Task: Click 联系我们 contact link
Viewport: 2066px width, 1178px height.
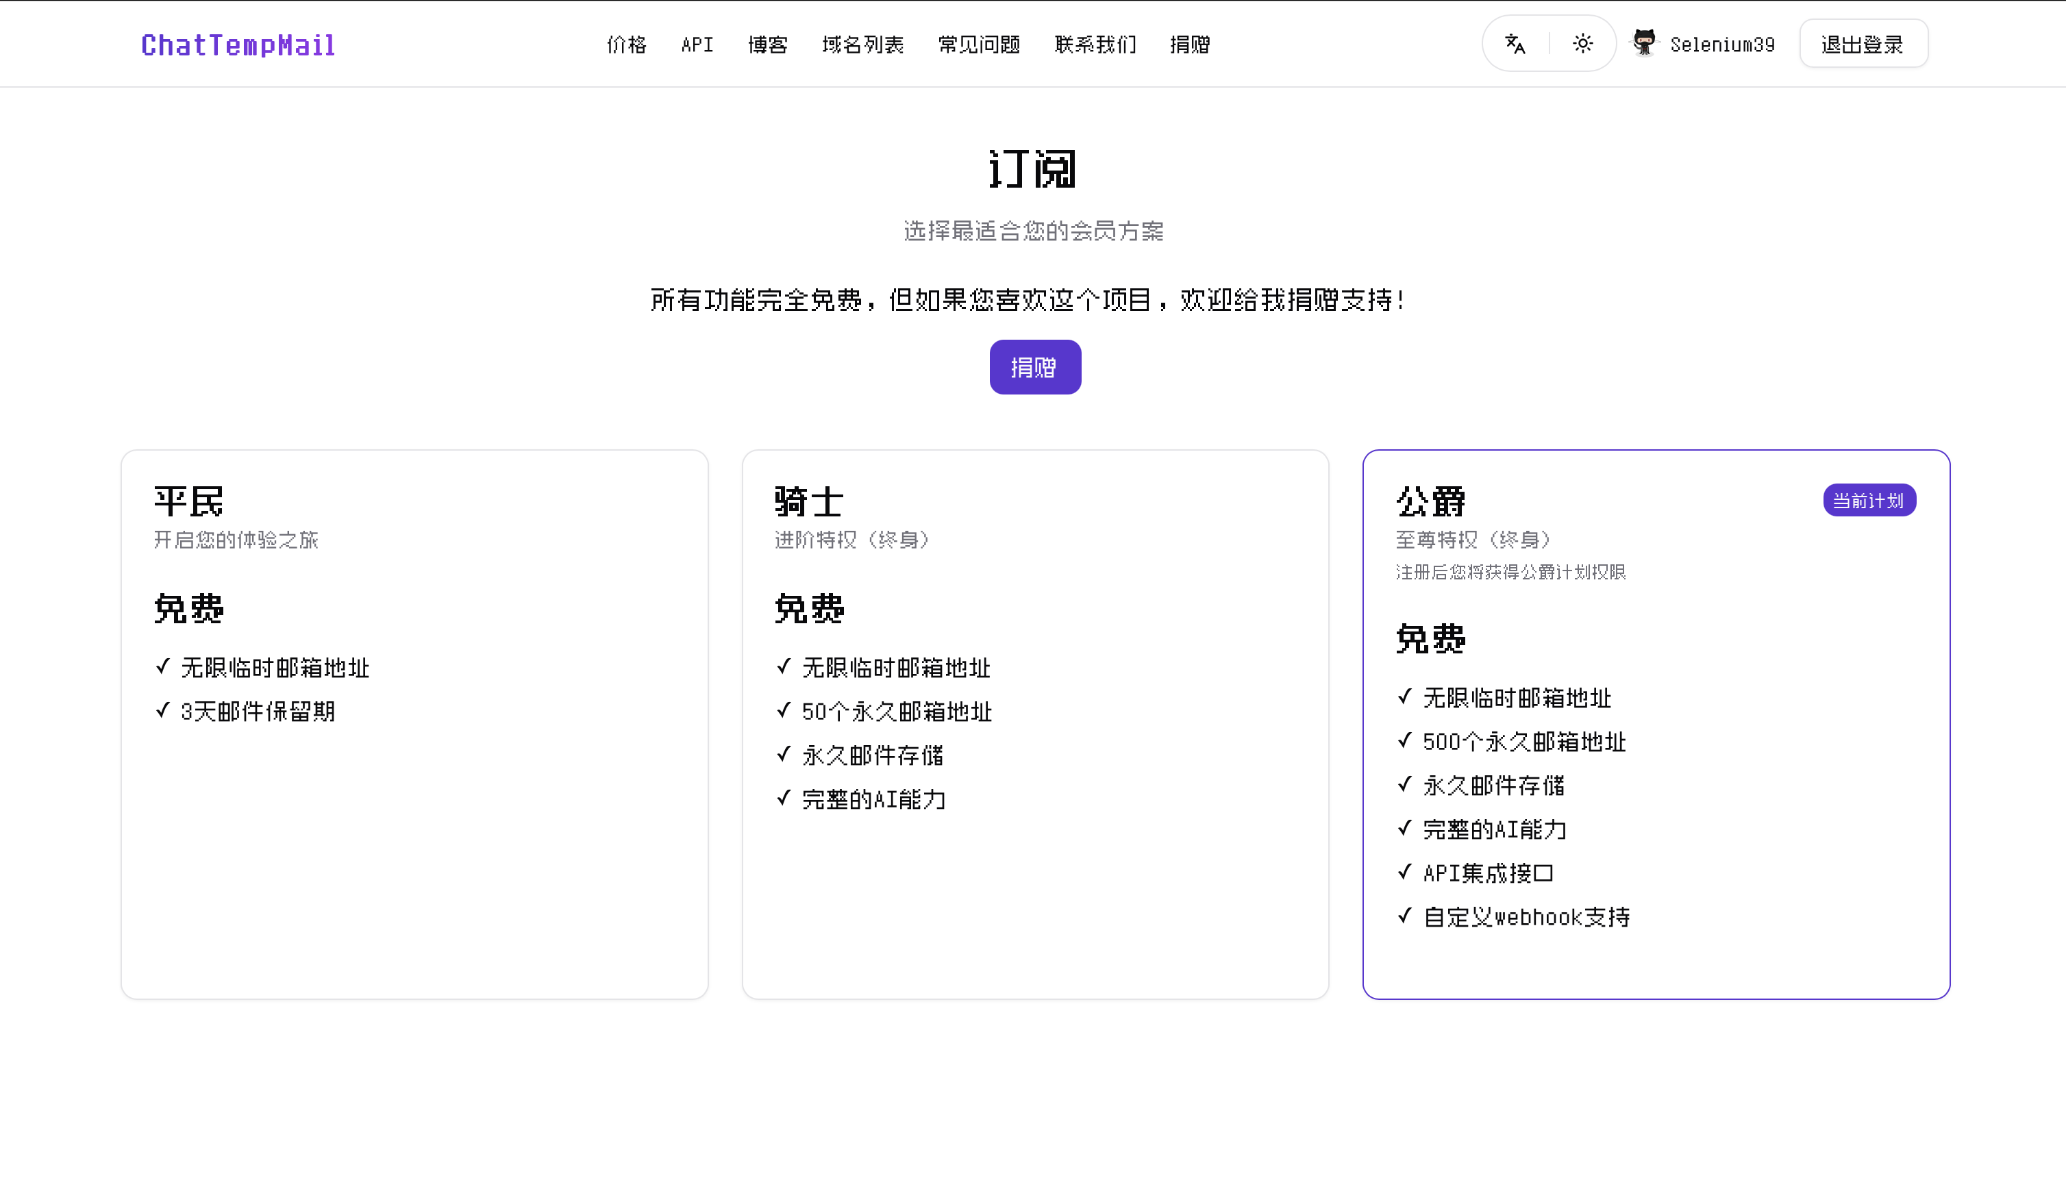Action: tap(1096, 45)
